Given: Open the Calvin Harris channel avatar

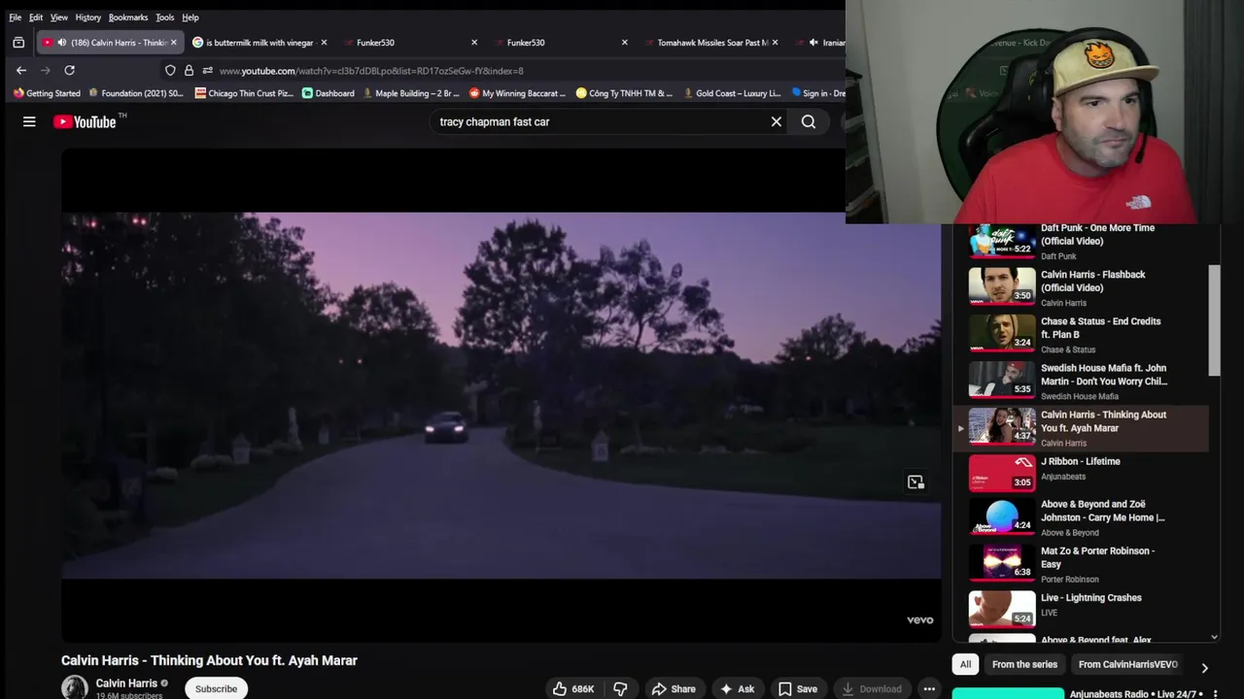Looking at the screenshot, I should pos(75,688).
